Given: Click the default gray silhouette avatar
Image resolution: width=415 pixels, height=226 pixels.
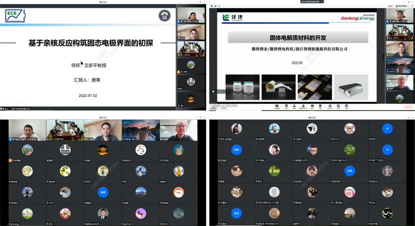Looking at the screenshot, I should (274, 192).
